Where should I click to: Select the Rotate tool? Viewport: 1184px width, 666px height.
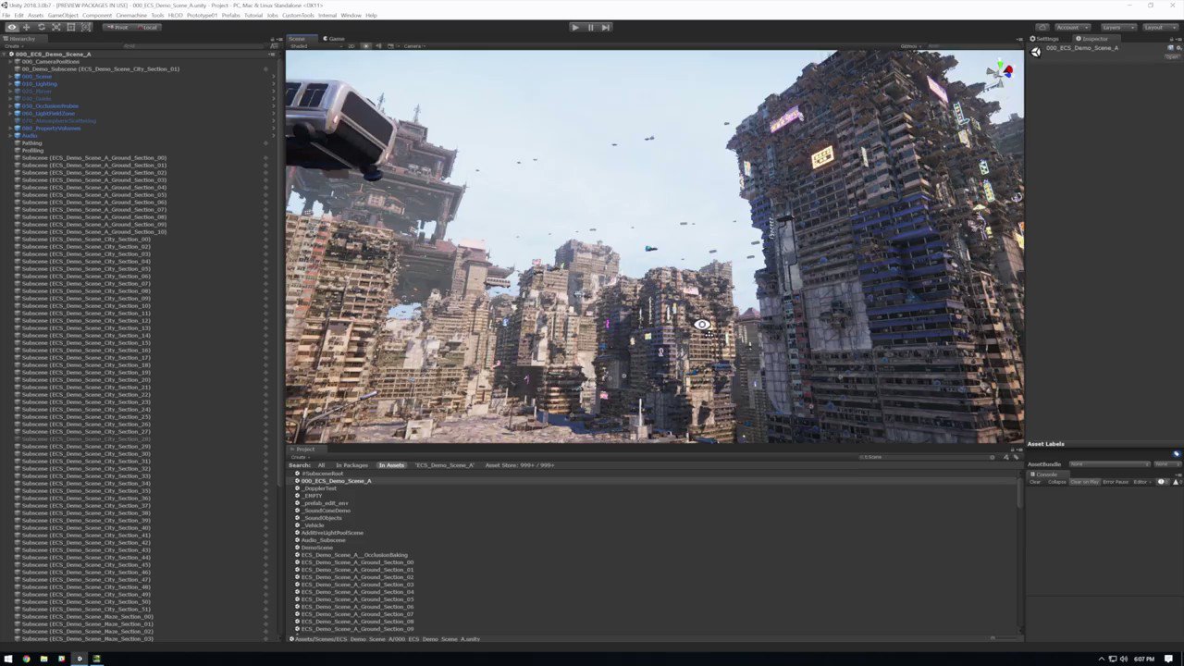tap(41, 27)
